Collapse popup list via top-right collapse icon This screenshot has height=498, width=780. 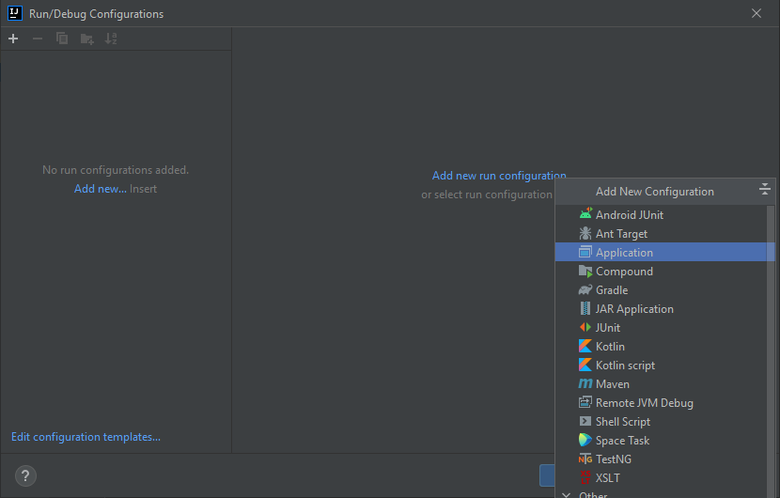tap(765, 189)
